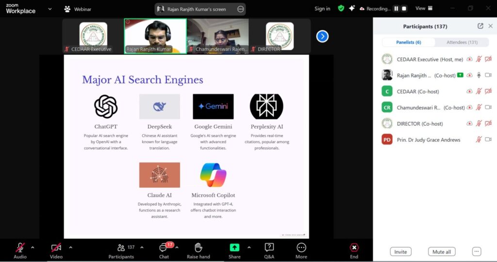Click the green Share screen icon
Image resolution: width=497 pixels, height=262 pixels.
[234, 247]
